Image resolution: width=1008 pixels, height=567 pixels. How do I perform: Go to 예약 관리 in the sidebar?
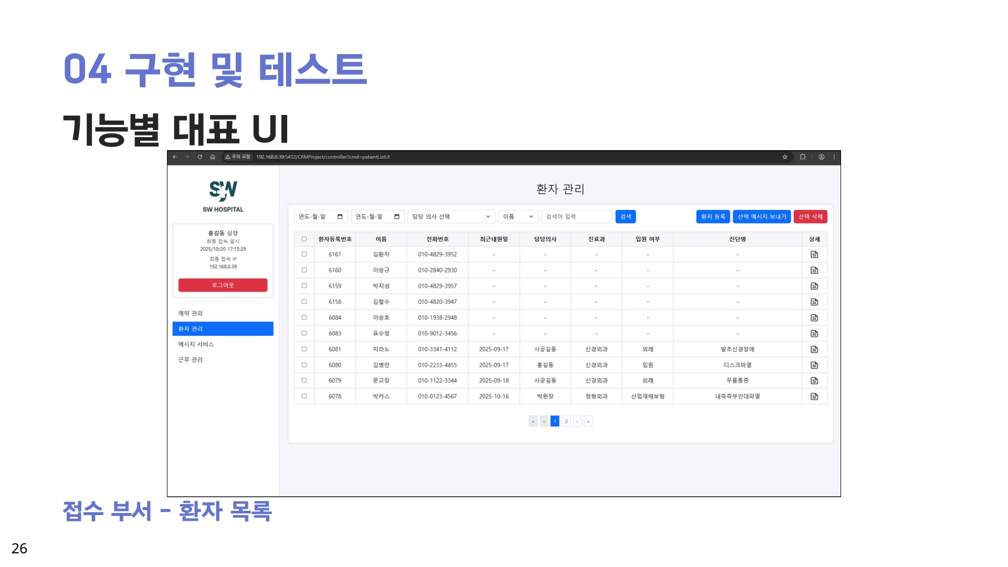[191, 313]
